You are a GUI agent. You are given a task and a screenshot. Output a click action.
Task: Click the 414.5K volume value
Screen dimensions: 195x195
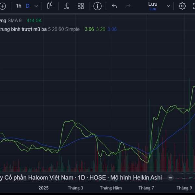tap(34, 20)
